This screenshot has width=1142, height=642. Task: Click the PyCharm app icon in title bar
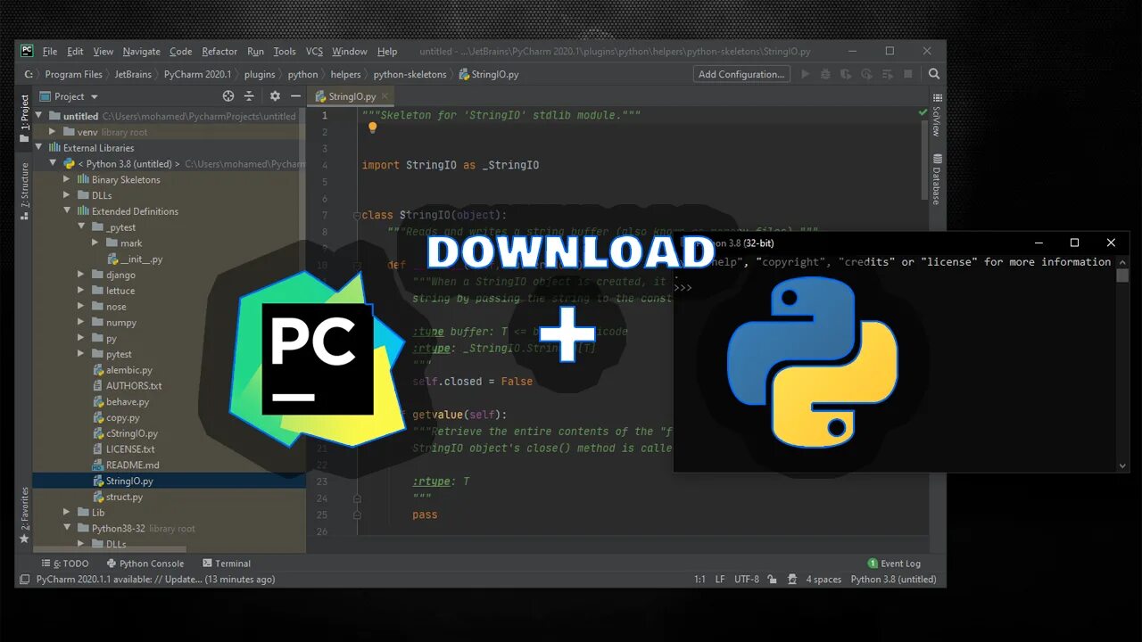pyautogui.click(x=28, y=51)
